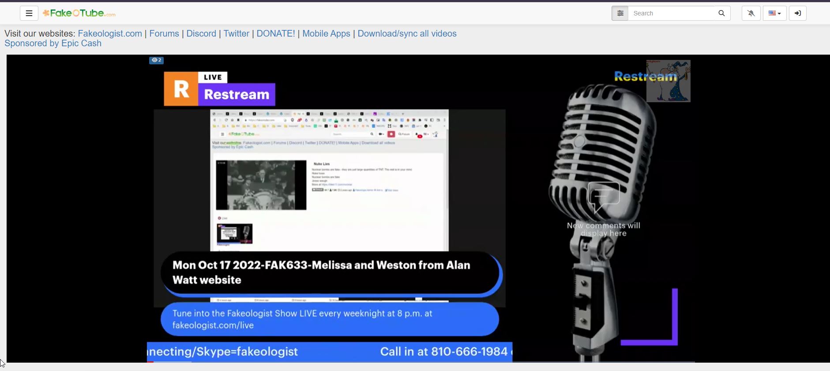Click the wizard channel watermark image

click(669, 81)
